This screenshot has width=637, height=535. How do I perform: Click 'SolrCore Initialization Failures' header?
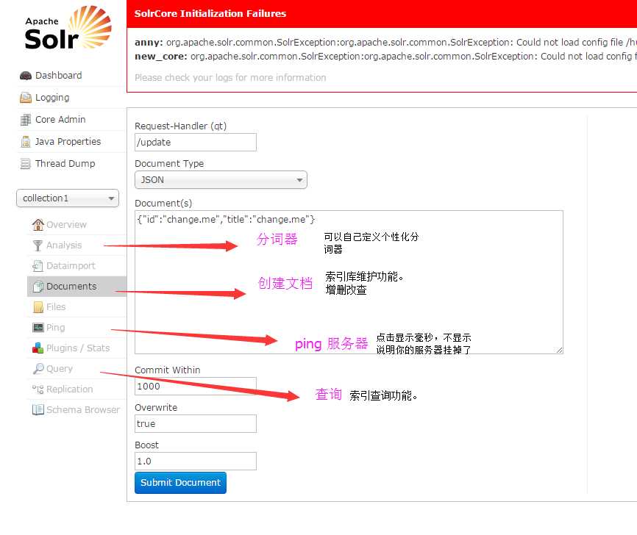click(x=210, y=13)
